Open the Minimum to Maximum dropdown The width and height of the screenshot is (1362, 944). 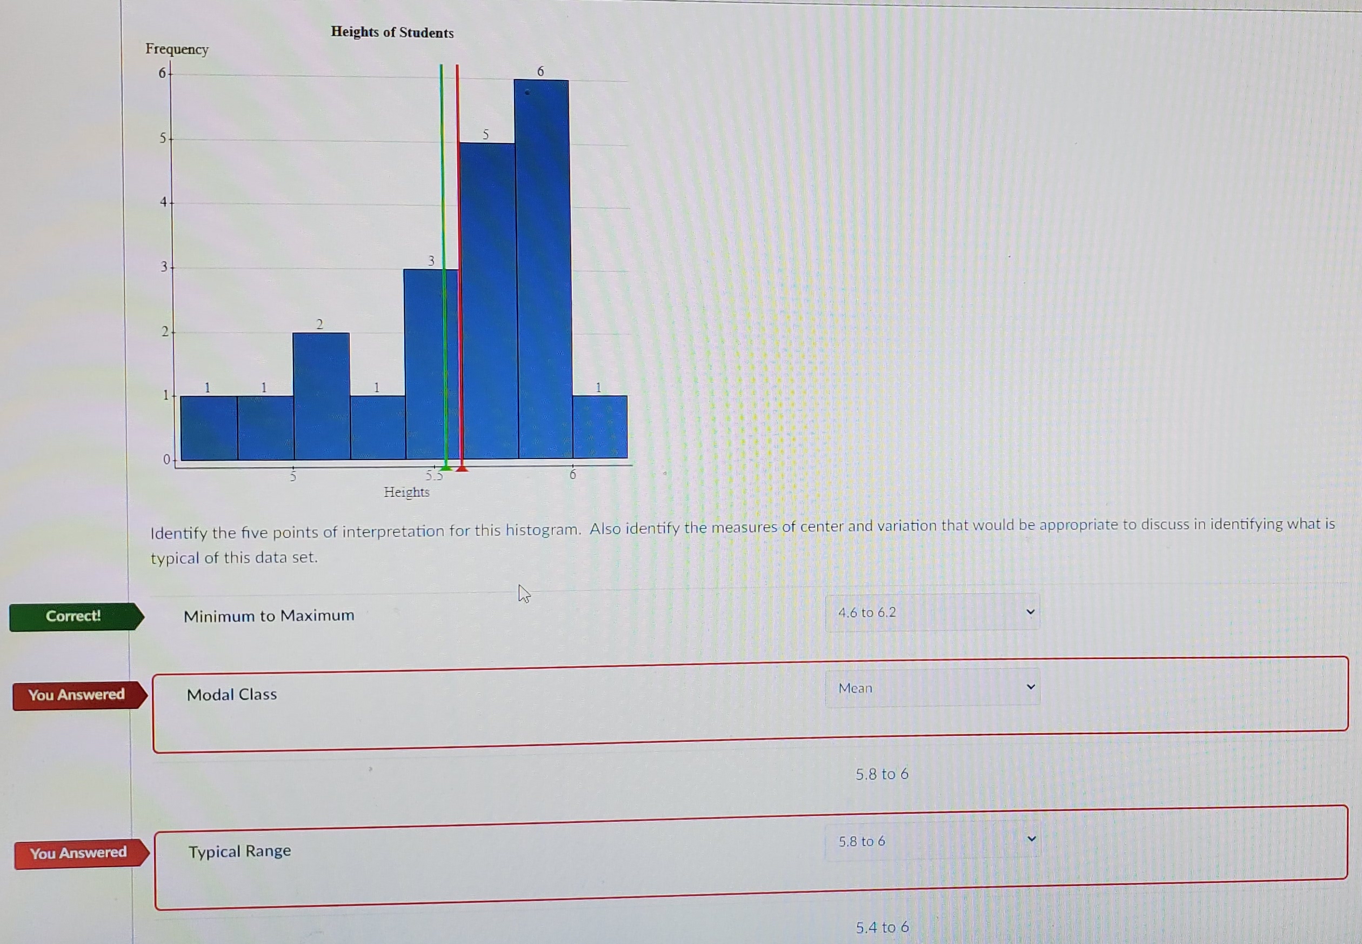932,613
